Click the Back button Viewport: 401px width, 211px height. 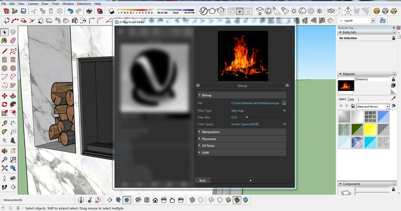point(202,180)
